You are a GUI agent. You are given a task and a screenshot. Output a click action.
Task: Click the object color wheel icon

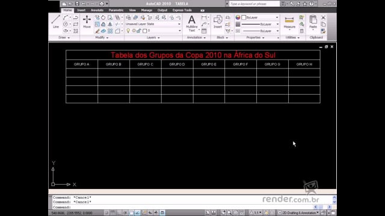238,17
